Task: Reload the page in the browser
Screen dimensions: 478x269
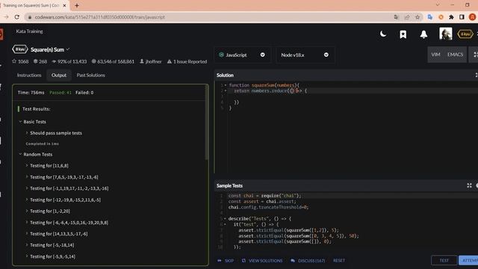Action: pyautogui.click(x=17, y=17)
